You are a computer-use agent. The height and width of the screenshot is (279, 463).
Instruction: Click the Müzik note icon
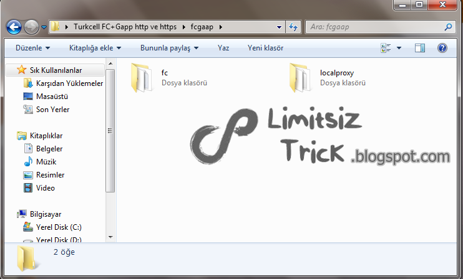tap(28, 161)
